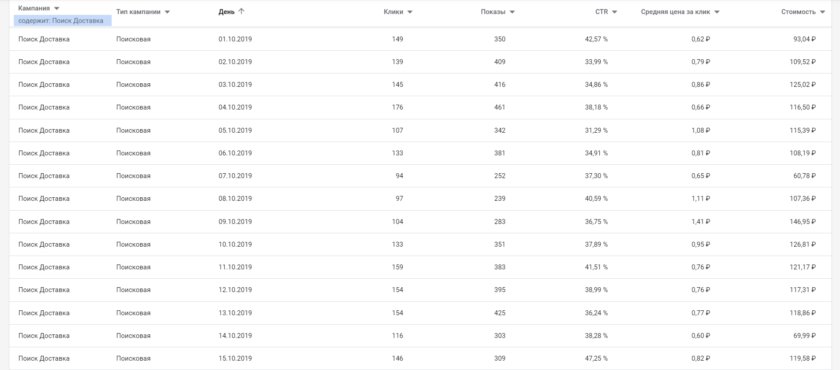Click the 176 clicks value

pos(397,107)
